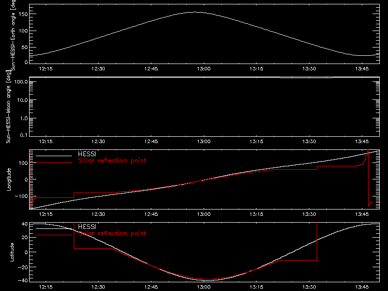Click the 20 tick on Latitude plot
388x291 pixels.
(25, 238)
